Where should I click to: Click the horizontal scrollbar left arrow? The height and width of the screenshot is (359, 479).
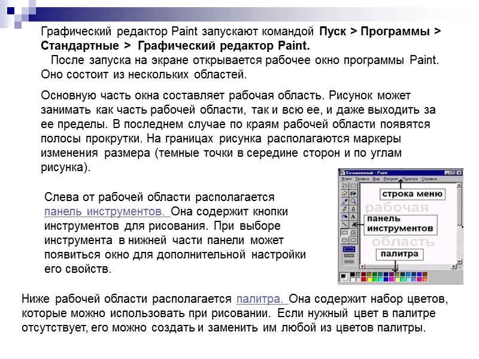[x=362, y=266]
